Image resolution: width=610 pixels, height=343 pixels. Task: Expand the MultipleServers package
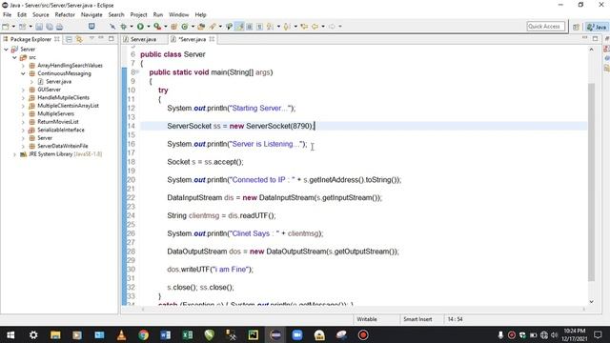23,114
